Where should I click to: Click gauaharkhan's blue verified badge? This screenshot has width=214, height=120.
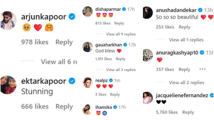[125, 45]
